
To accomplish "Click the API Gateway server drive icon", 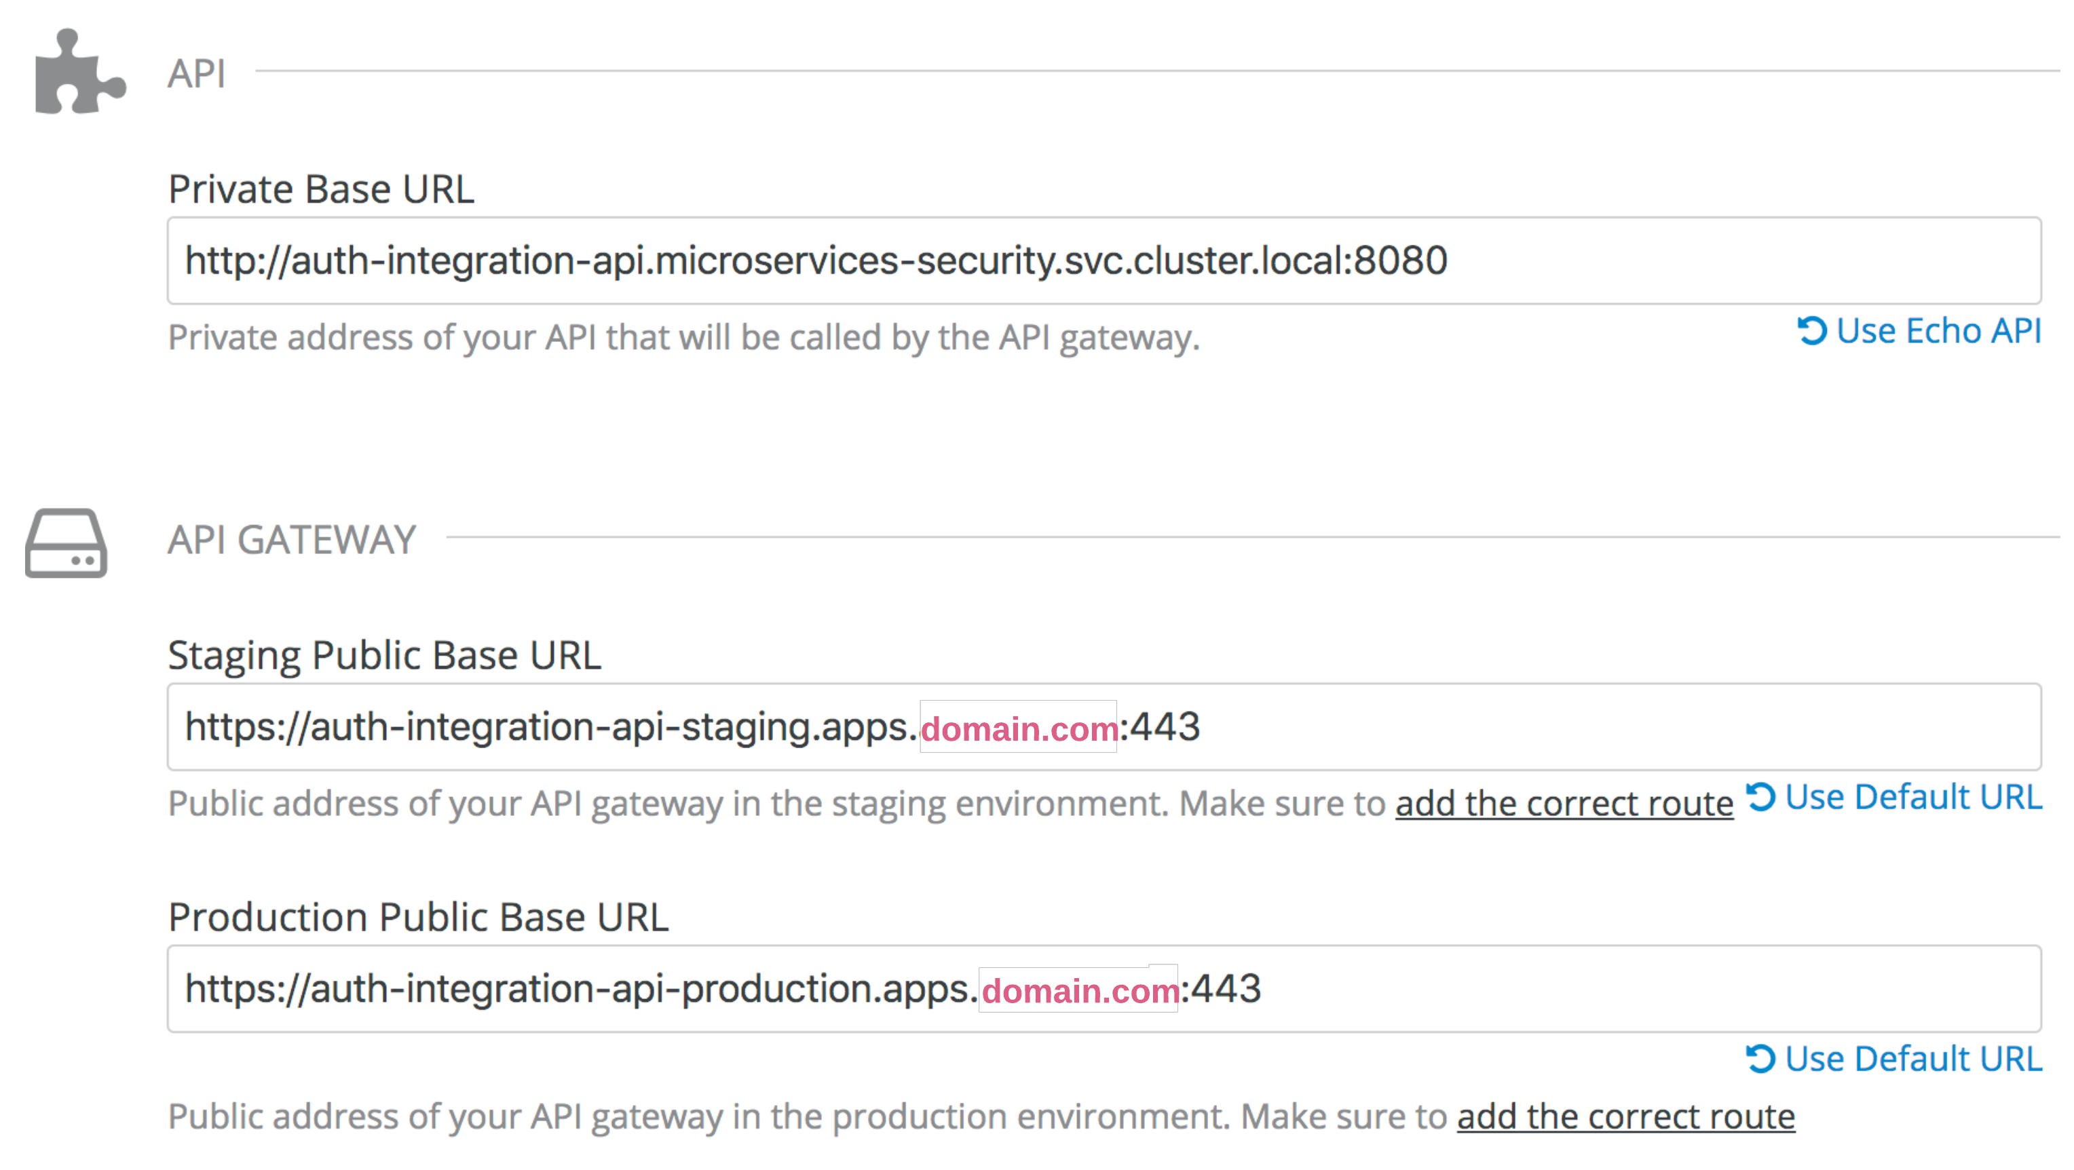I will [x=66, y=543].
